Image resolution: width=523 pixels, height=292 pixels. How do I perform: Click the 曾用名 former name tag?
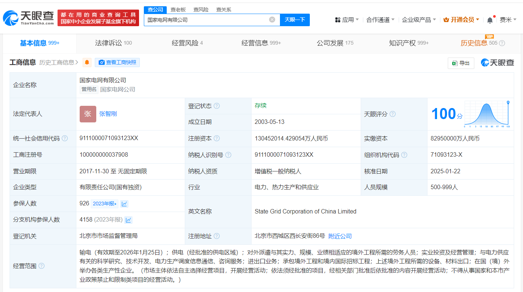click(89, 89)
